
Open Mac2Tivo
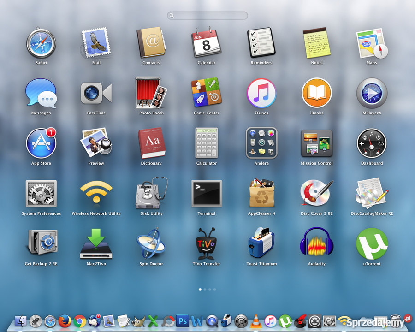(96, 243)
